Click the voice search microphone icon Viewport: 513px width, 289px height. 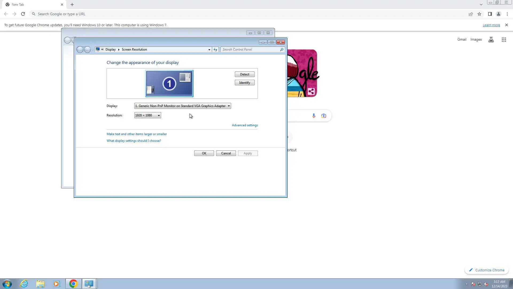(314, 116)
